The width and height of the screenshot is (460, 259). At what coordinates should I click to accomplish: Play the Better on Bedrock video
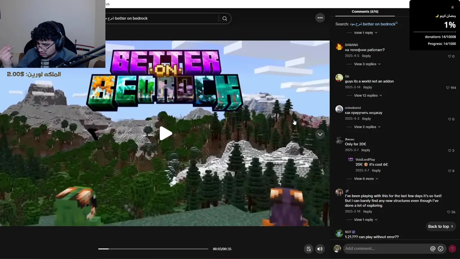[x=166, y=133]
